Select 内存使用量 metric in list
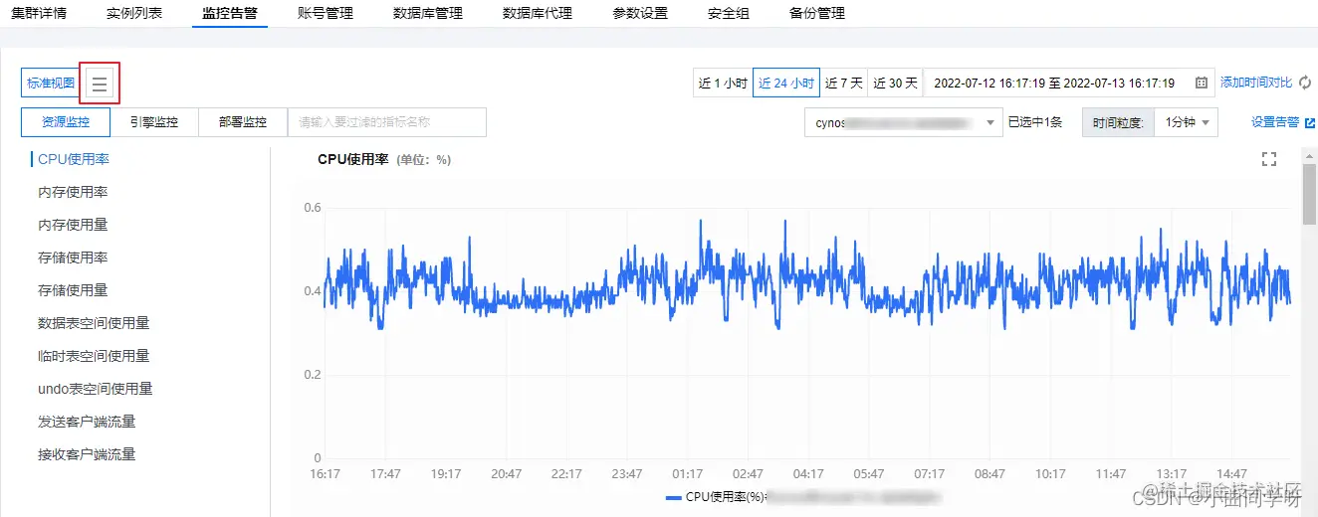 tap(73, 225)
